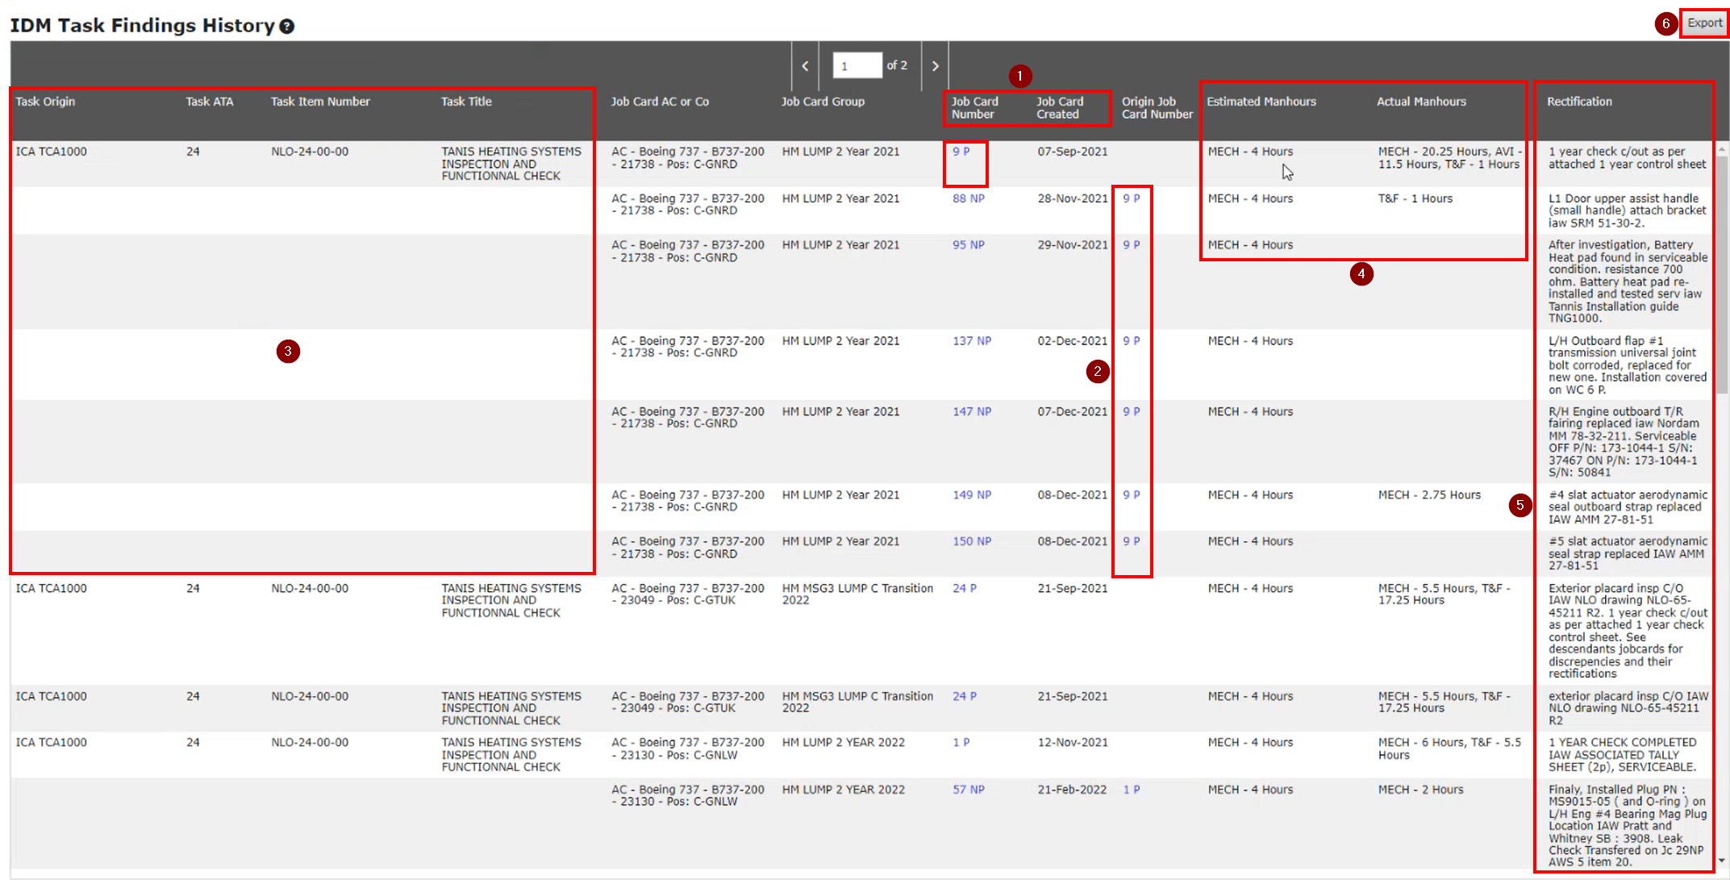Click the Export button

(1704, 23)
